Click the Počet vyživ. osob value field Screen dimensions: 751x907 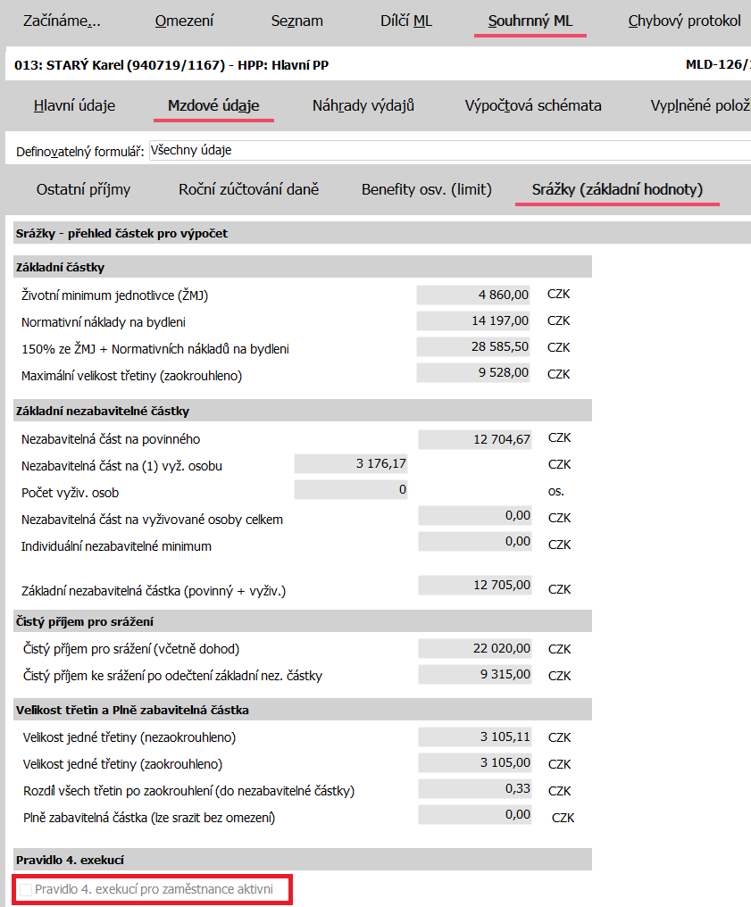pos(351,490)
